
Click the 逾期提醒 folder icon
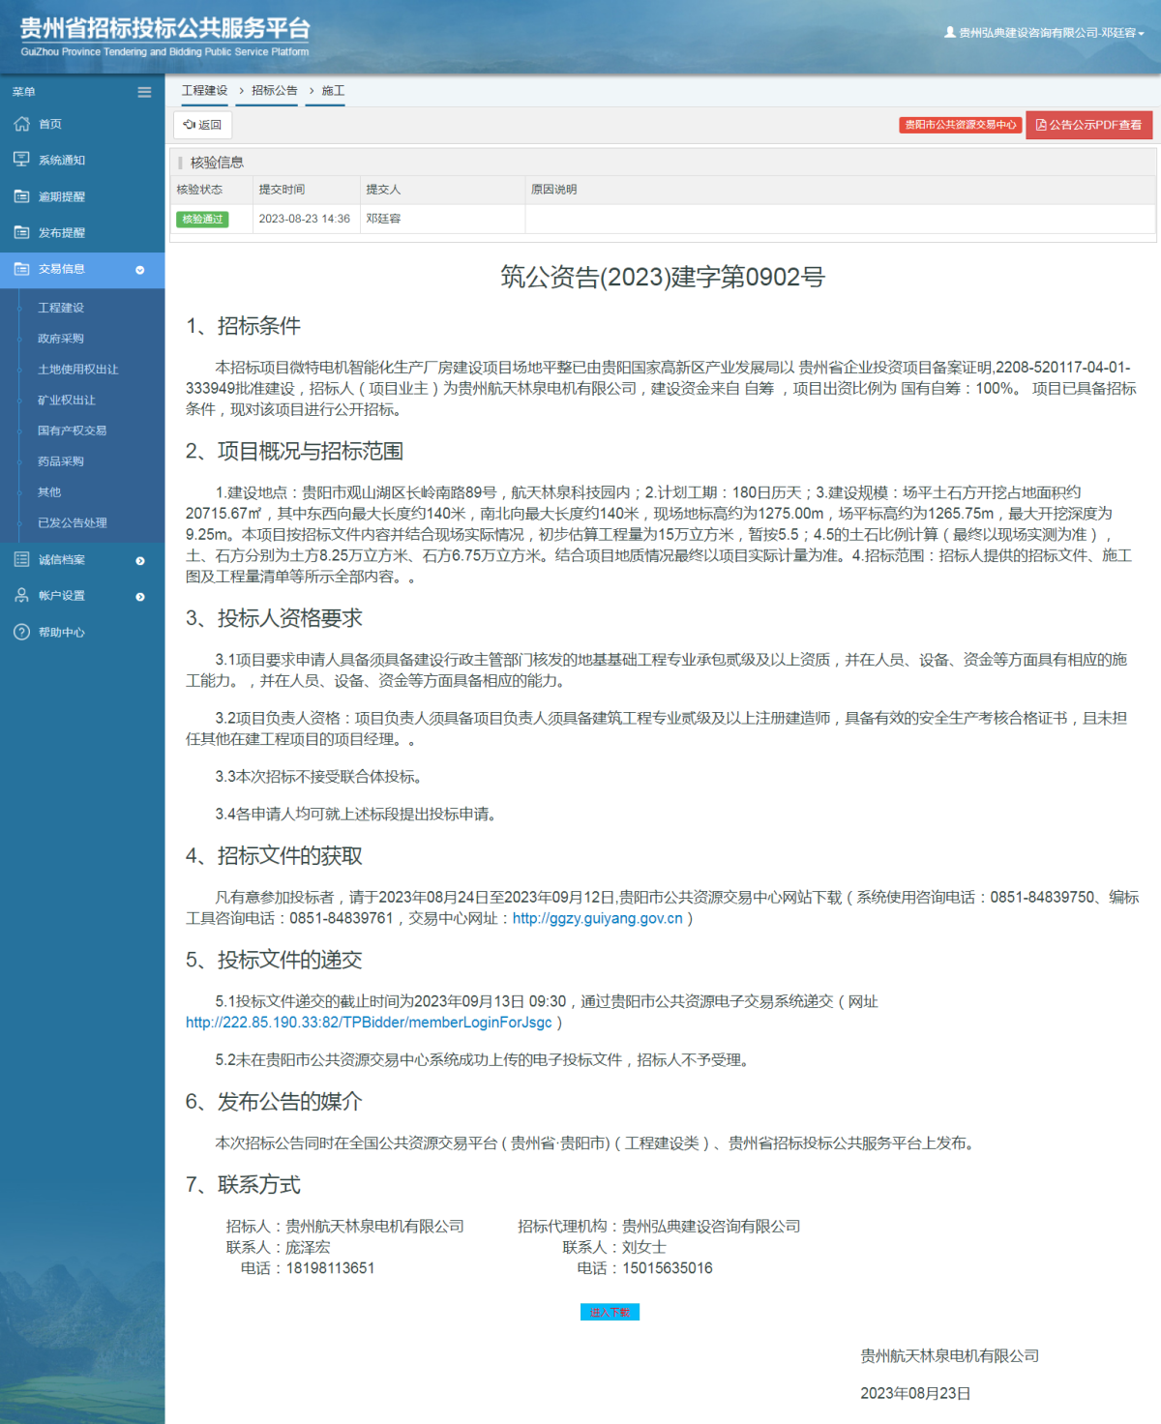pos(21,195)
